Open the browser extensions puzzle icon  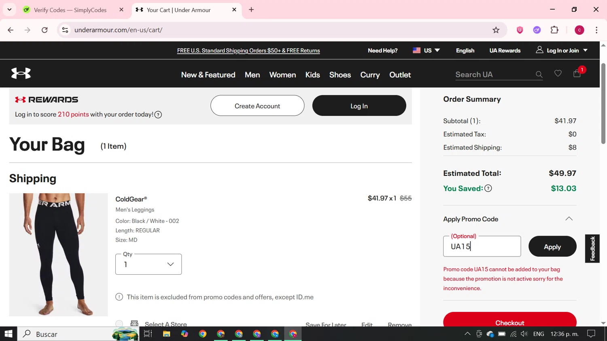(554, 30)
